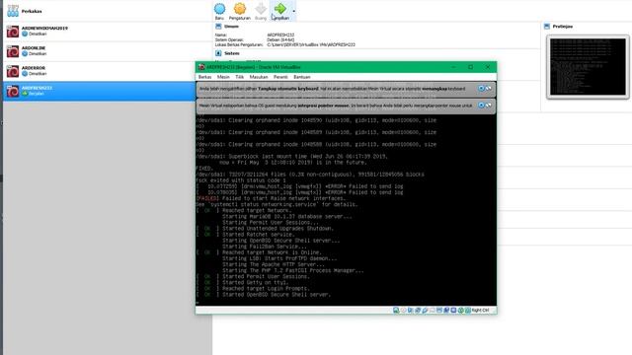Suppress future mouse integration notifications icon
This screenshot has width=632, height=355.
488,106
